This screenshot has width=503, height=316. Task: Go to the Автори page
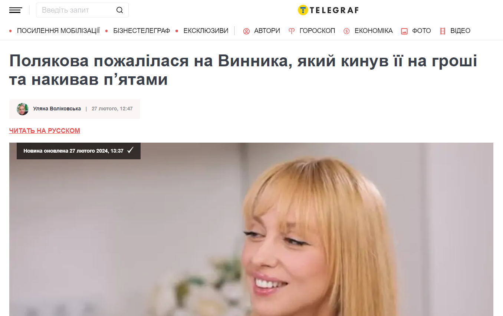(267, 31)
